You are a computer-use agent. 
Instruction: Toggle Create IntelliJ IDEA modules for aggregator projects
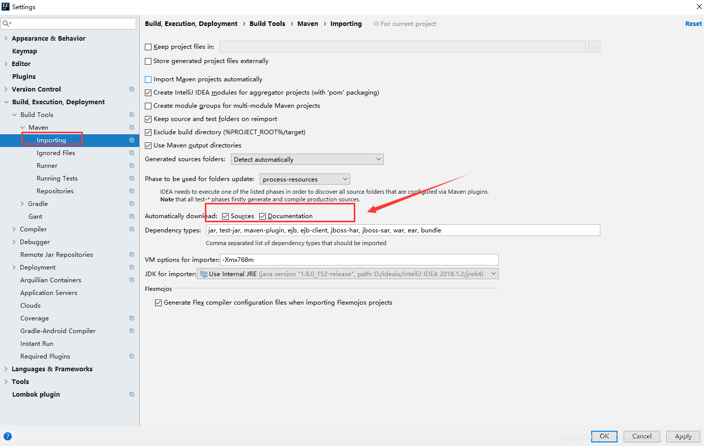pos(148,93)
